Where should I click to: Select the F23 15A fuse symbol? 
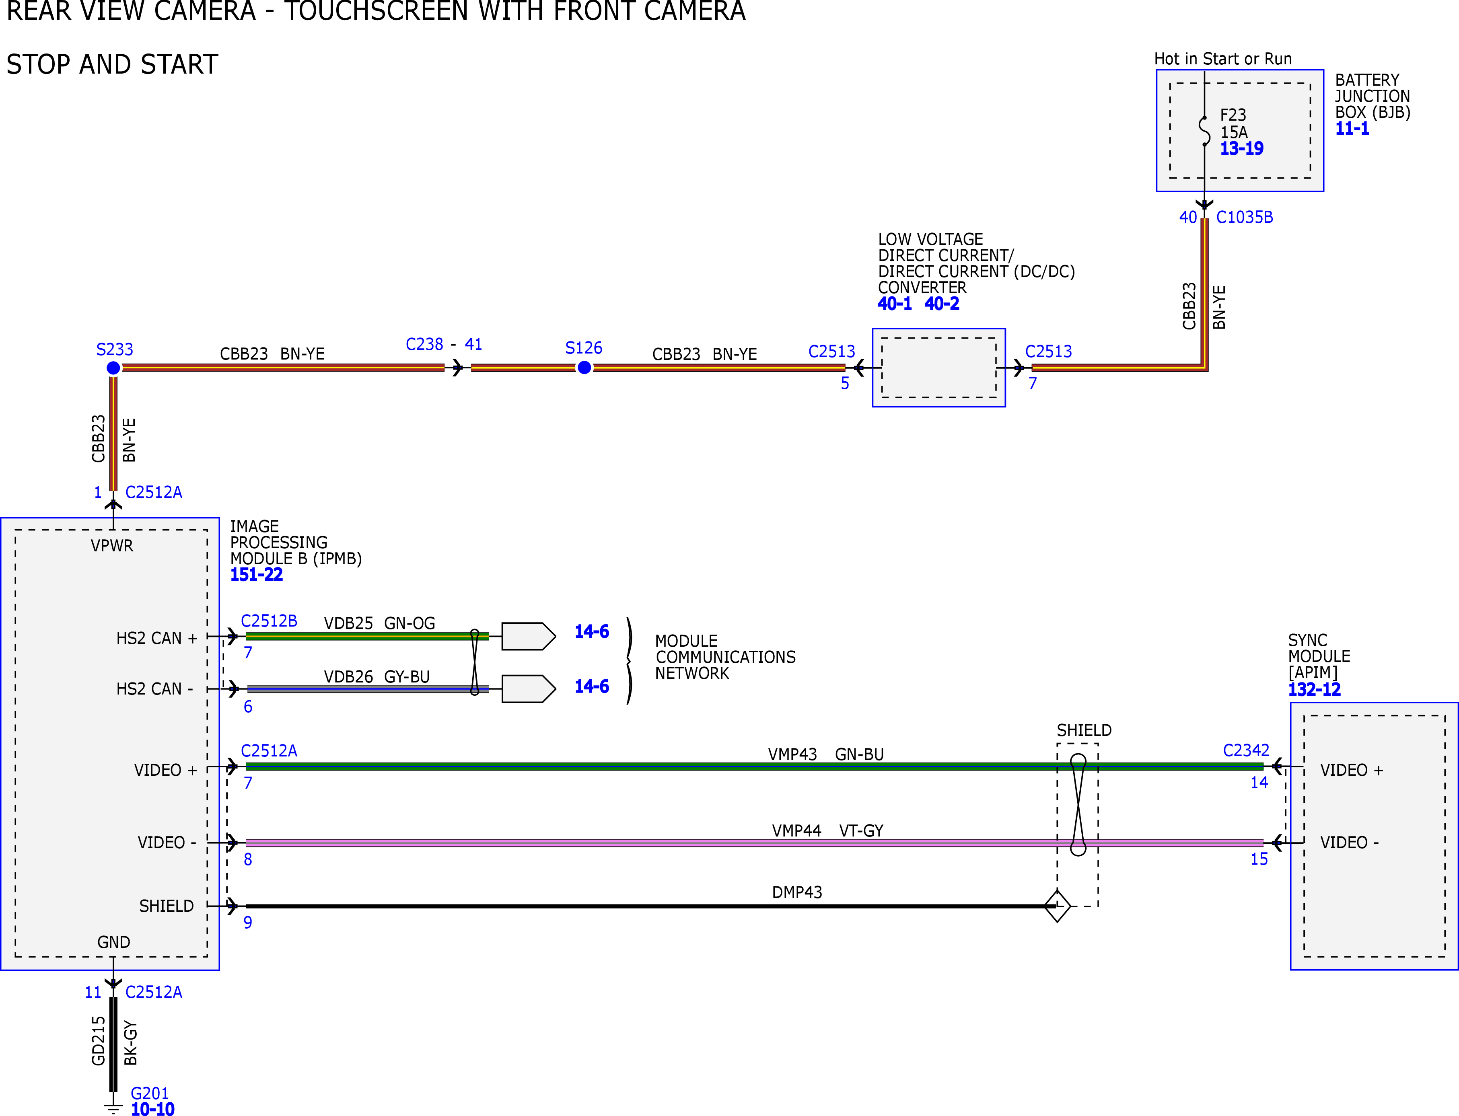tap(1204, 131)
